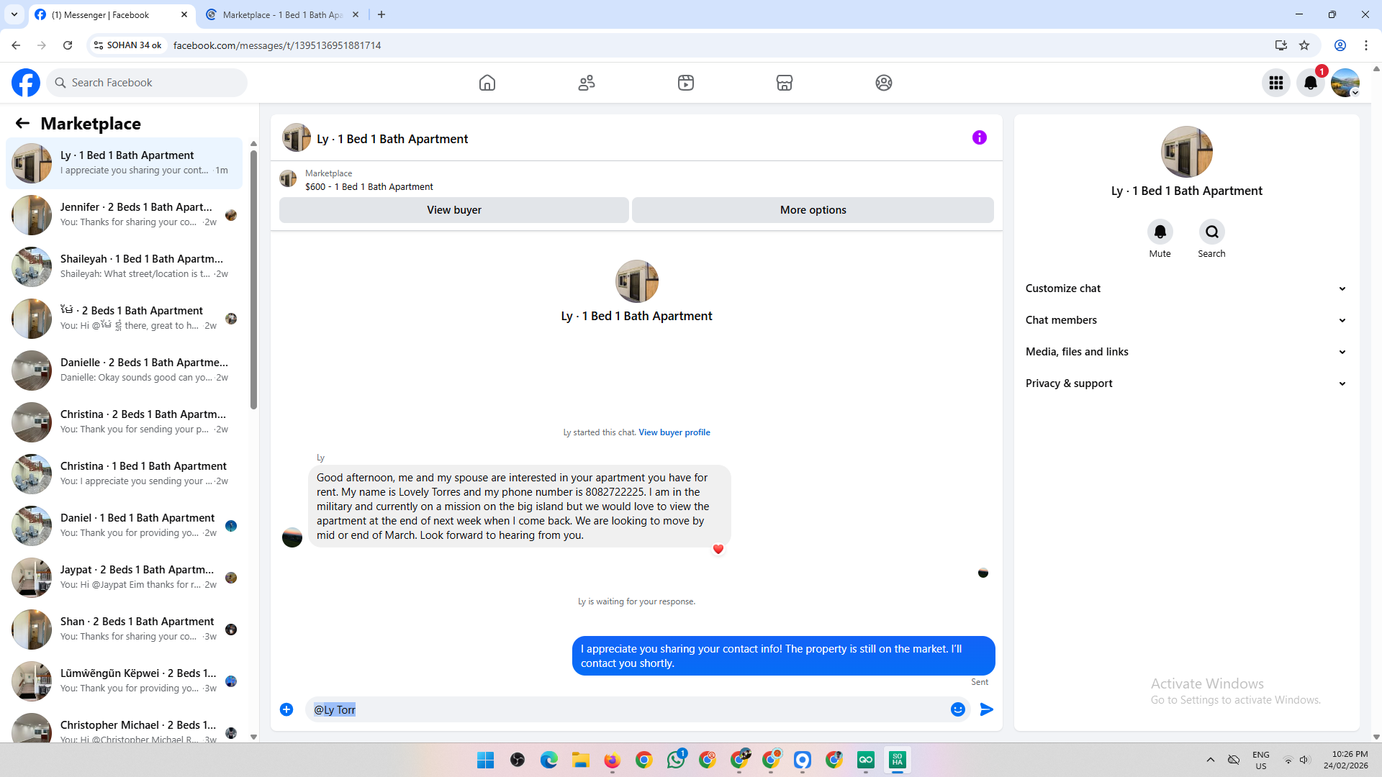Click the Search Facebook input field
The width and height of the screenshot is (1382, 777).
pyautogui.click(x=155, y=83)
